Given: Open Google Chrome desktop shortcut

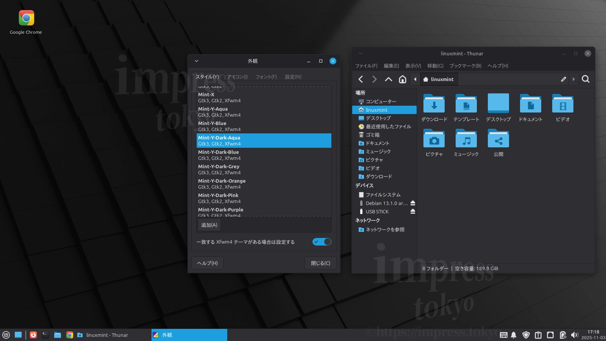Looking at the screenshot, I should point(26,22).
